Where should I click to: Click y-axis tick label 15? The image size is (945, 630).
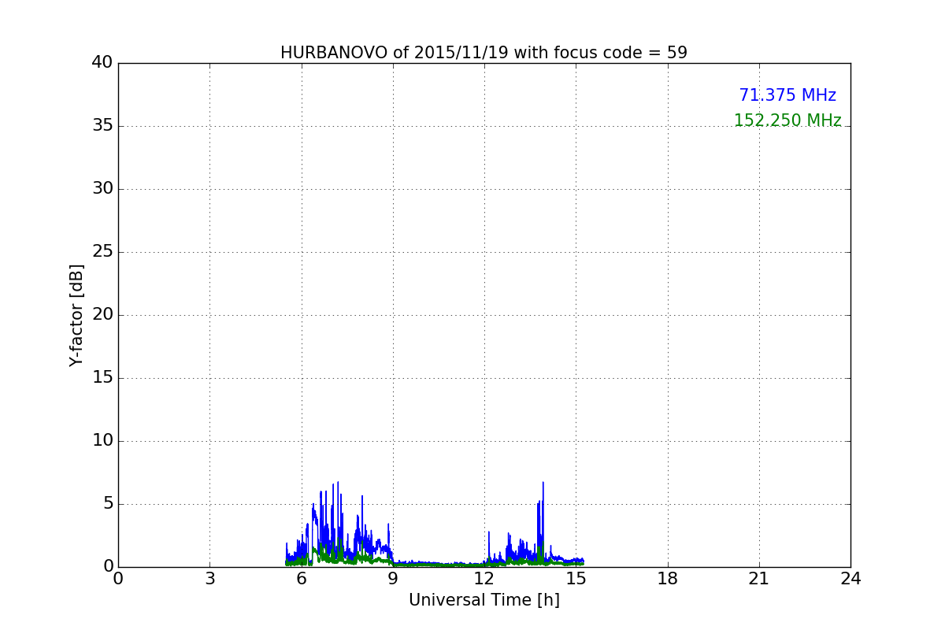(102, 378)
